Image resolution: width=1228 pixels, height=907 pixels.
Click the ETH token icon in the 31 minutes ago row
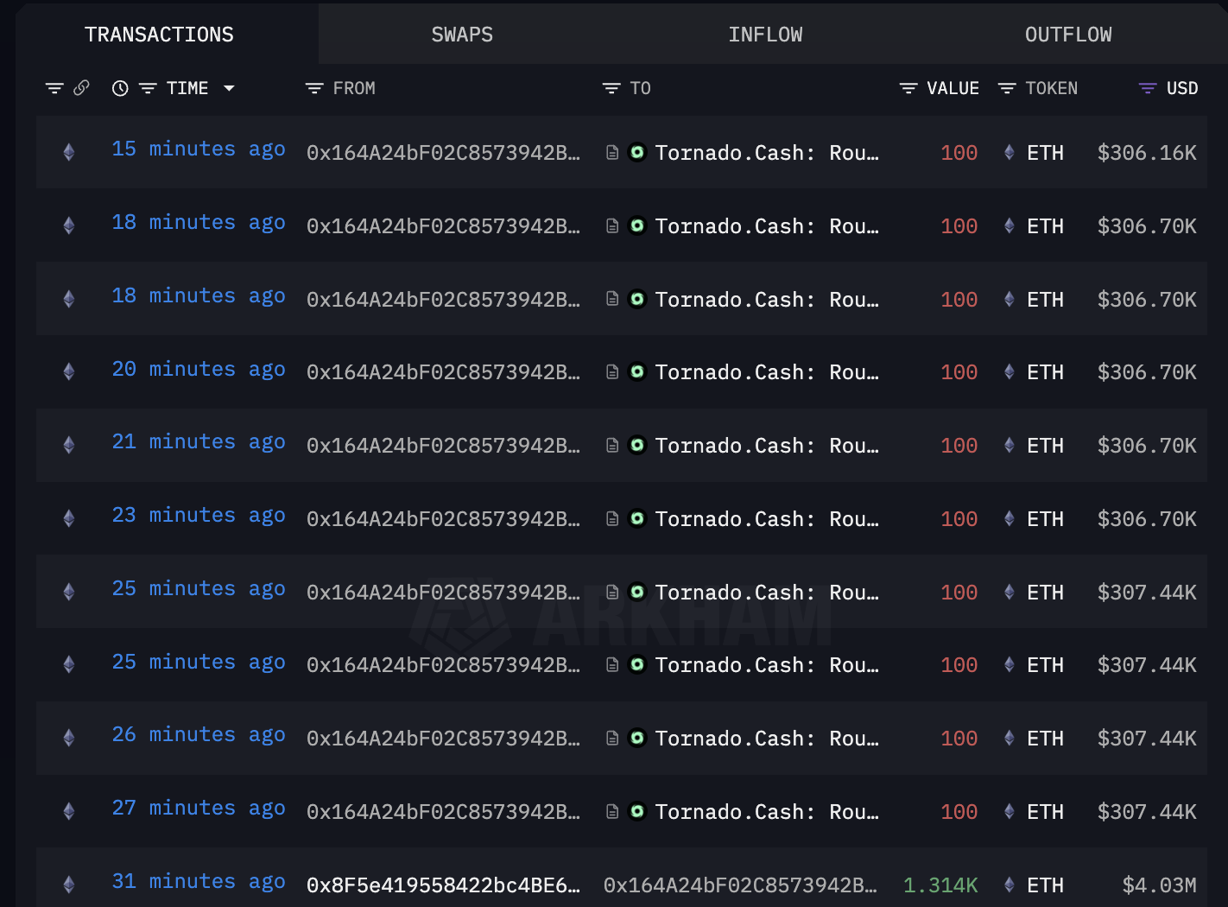(x=1009, y=885)
